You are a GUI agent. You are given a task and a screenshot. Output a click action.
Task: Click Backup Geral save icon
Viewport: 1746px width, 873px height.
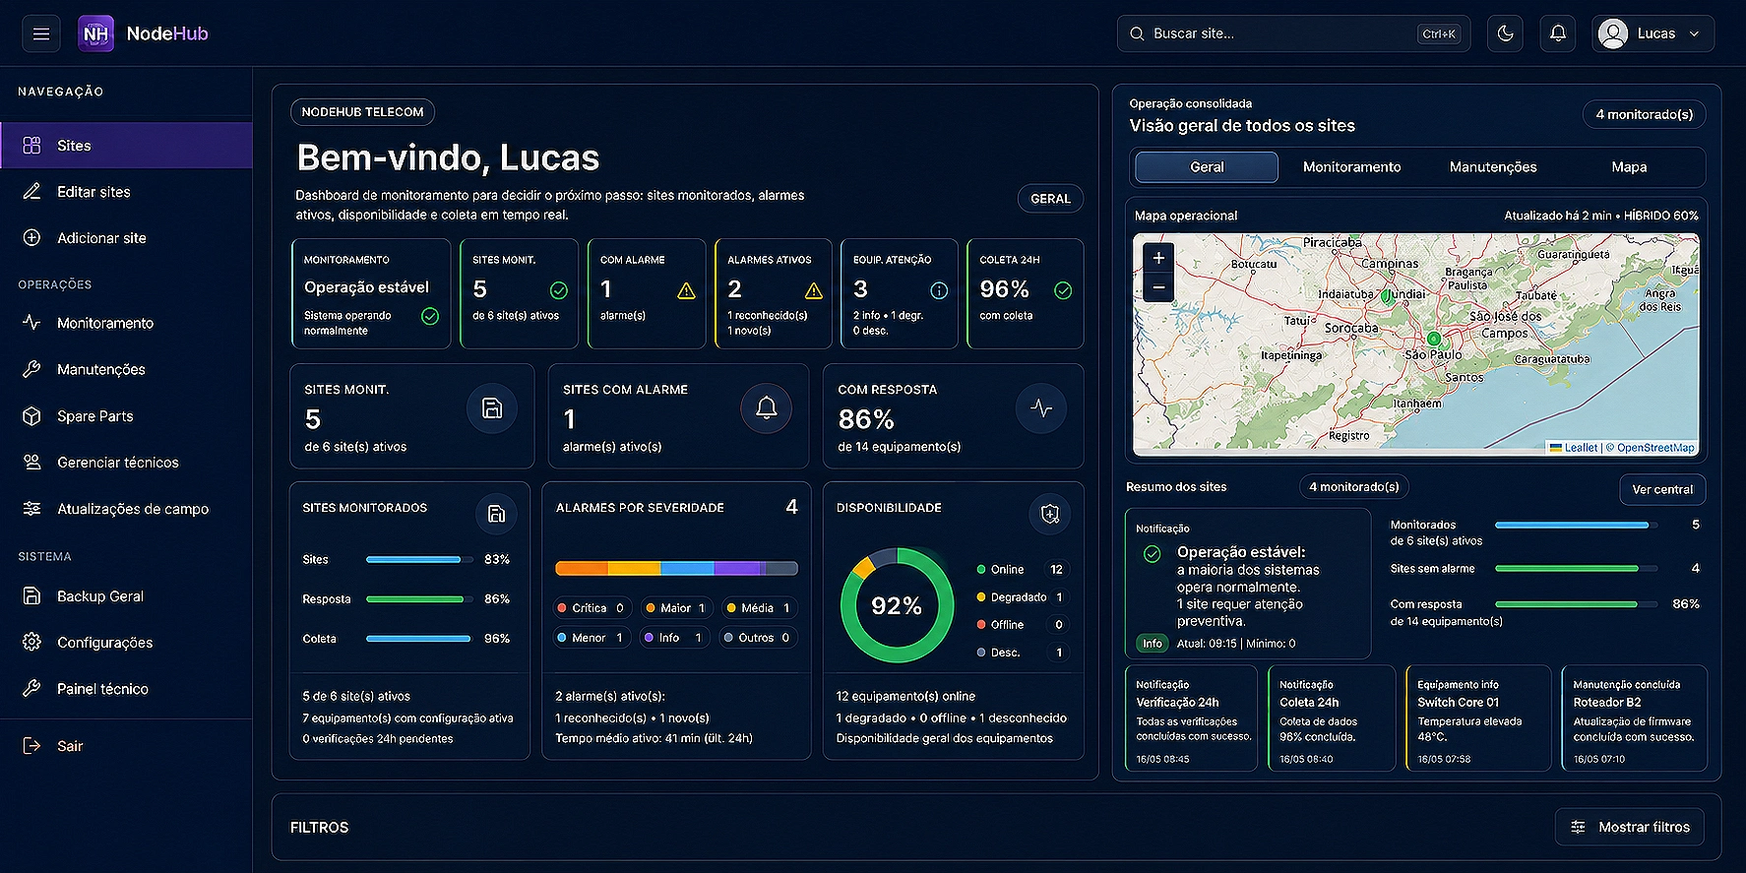click(x=31, y=596)
